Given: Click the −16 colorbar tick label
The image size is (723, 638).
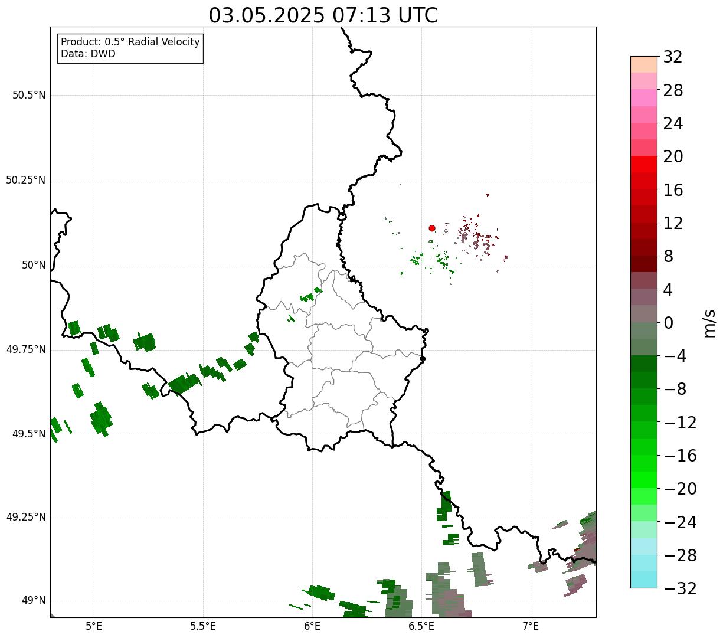Looking at the screenshot, I should pos(680,456).
